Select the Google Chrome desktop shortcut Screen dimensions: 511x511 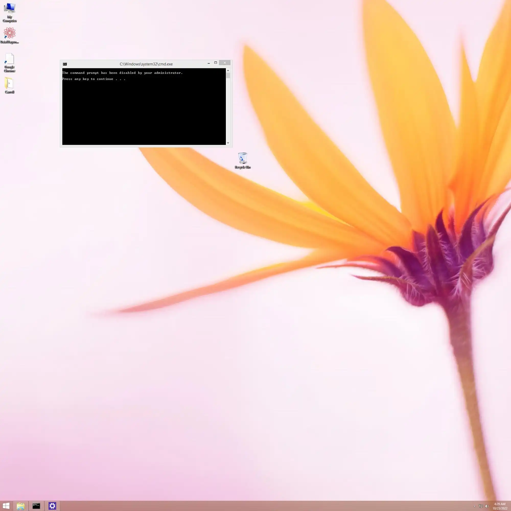point(9,59)
